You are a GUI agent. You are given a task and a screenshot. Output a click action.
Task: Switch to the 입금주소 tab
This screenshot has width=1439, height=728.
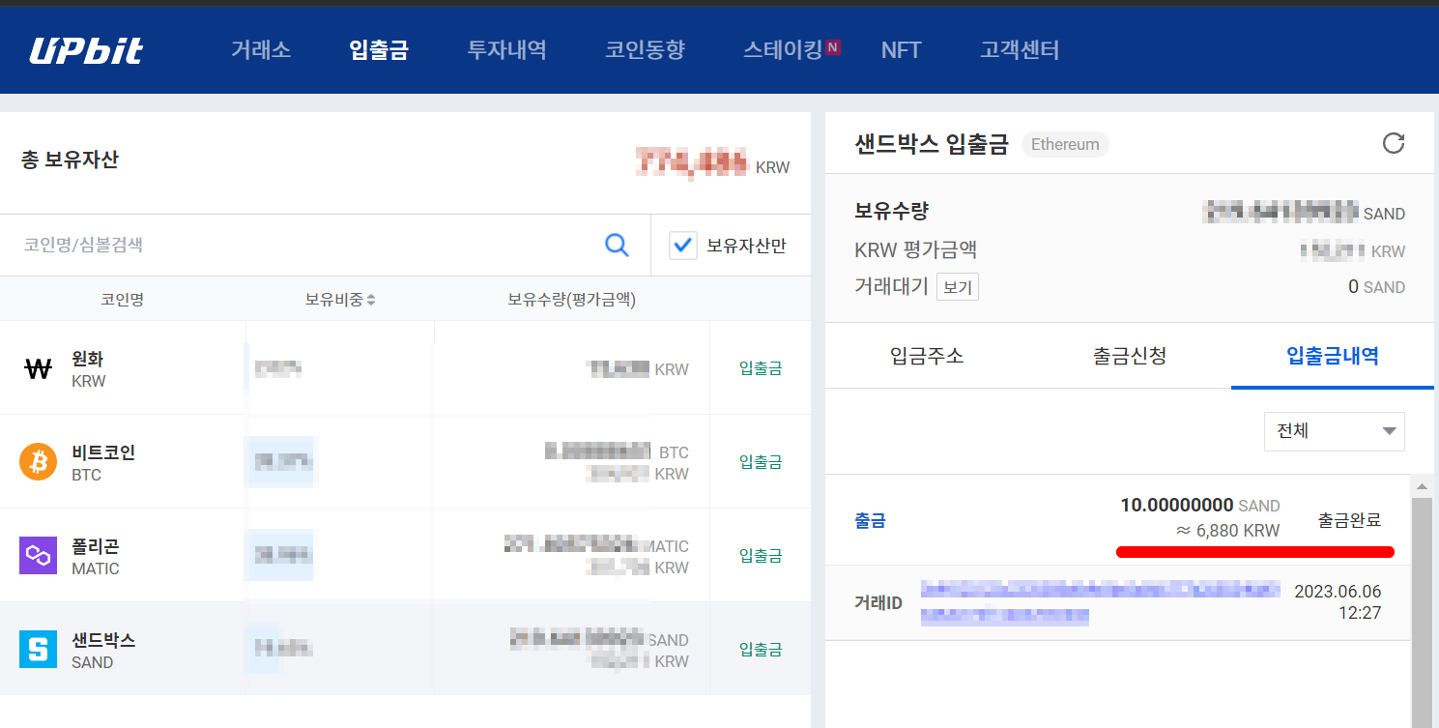(927, 356)
